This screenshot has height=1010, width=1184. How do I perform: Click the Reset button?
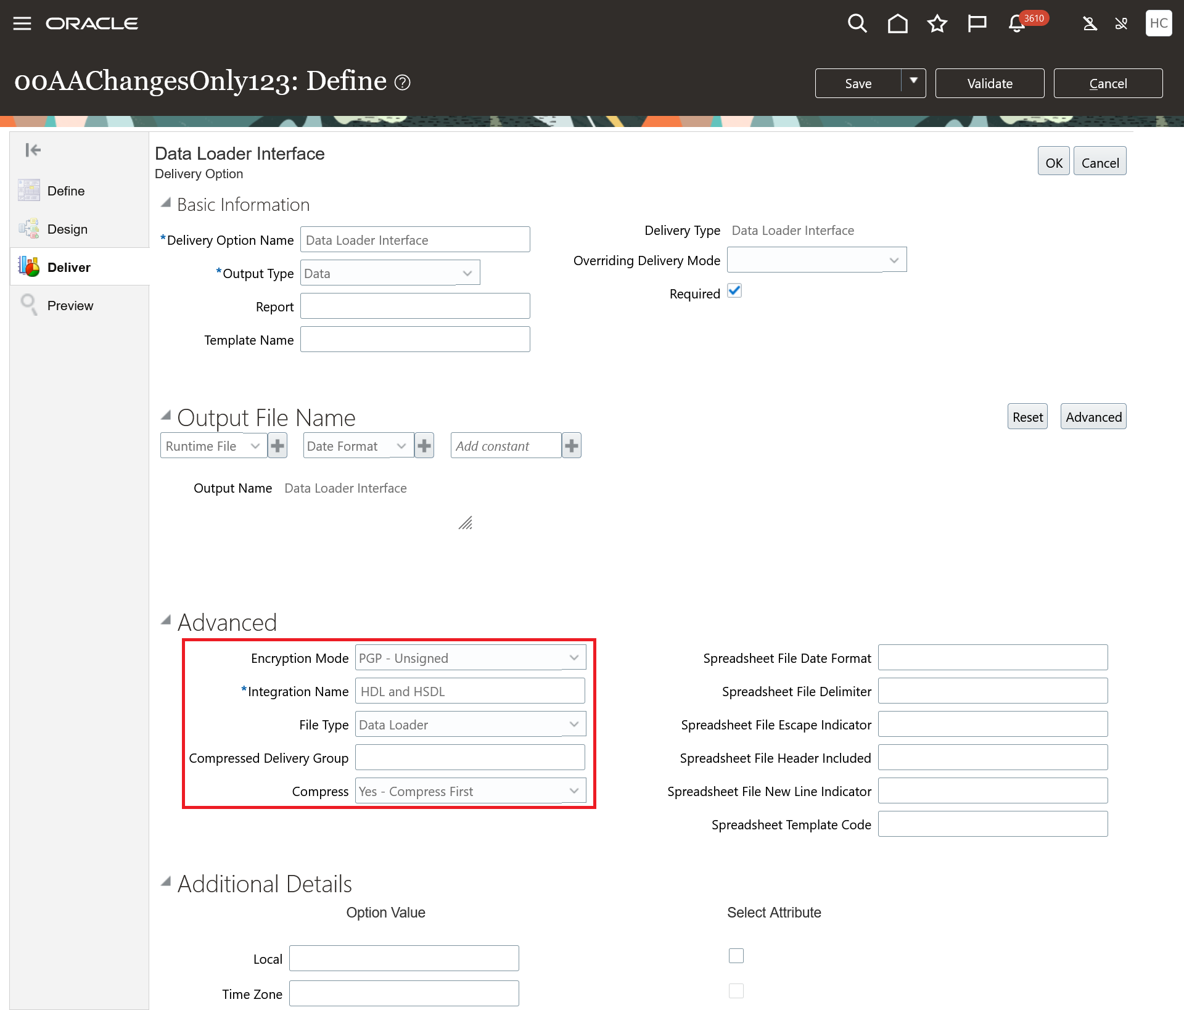point(1027,417)
